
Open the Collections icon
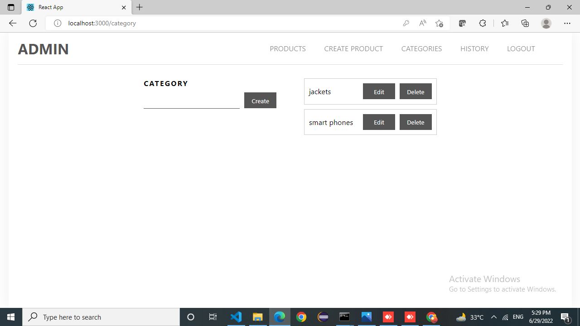point(525,23)
